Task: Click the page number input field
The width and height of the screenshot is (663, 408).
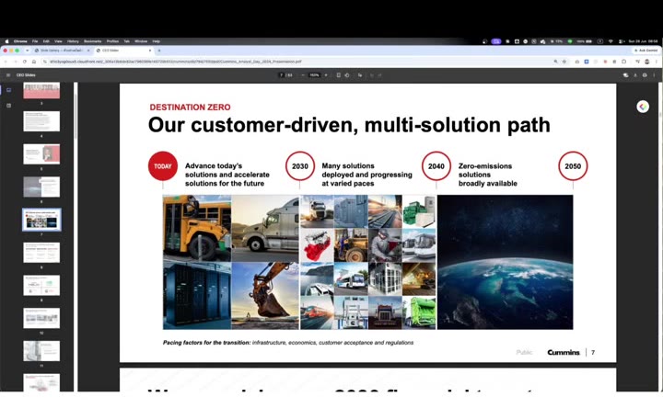Action: click(281, 75)
